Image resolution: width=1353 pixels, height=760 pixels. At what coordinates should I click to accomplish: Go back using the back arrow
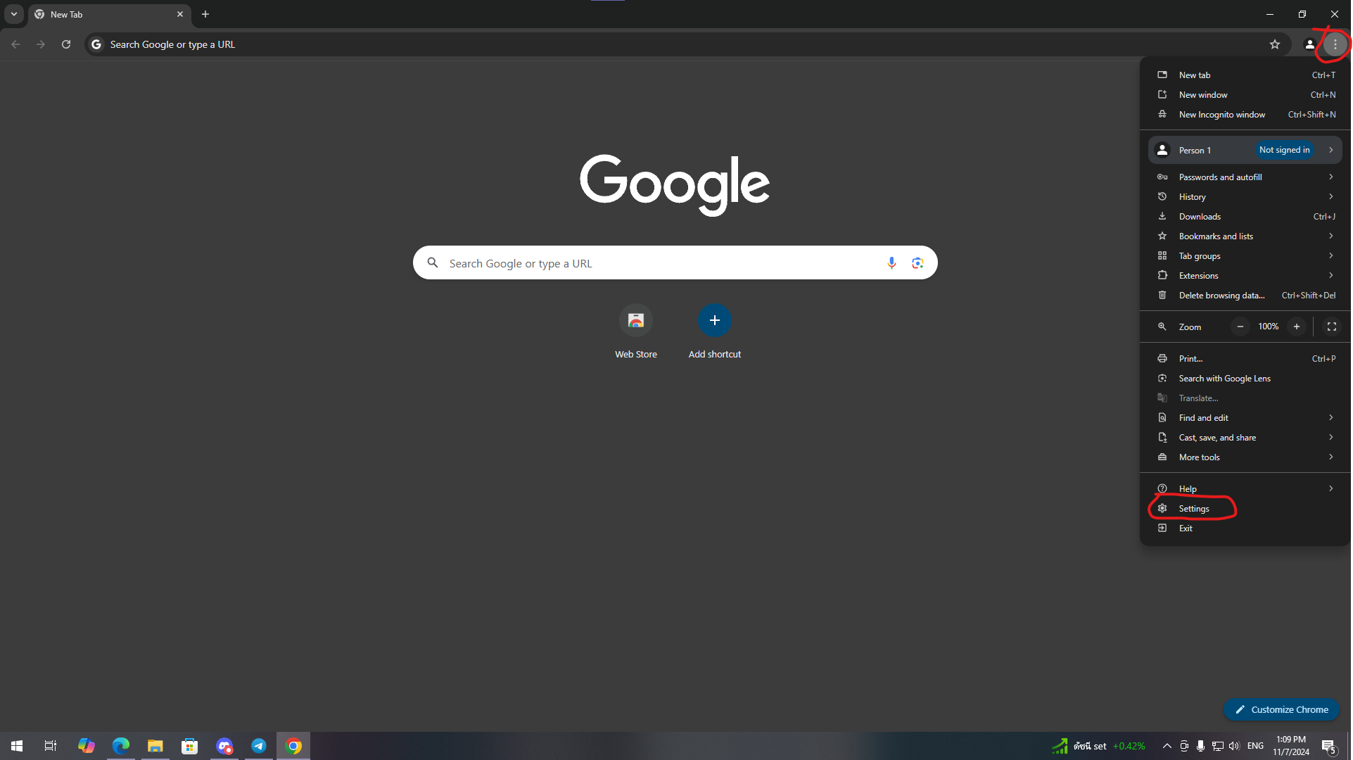pos(15,44)
